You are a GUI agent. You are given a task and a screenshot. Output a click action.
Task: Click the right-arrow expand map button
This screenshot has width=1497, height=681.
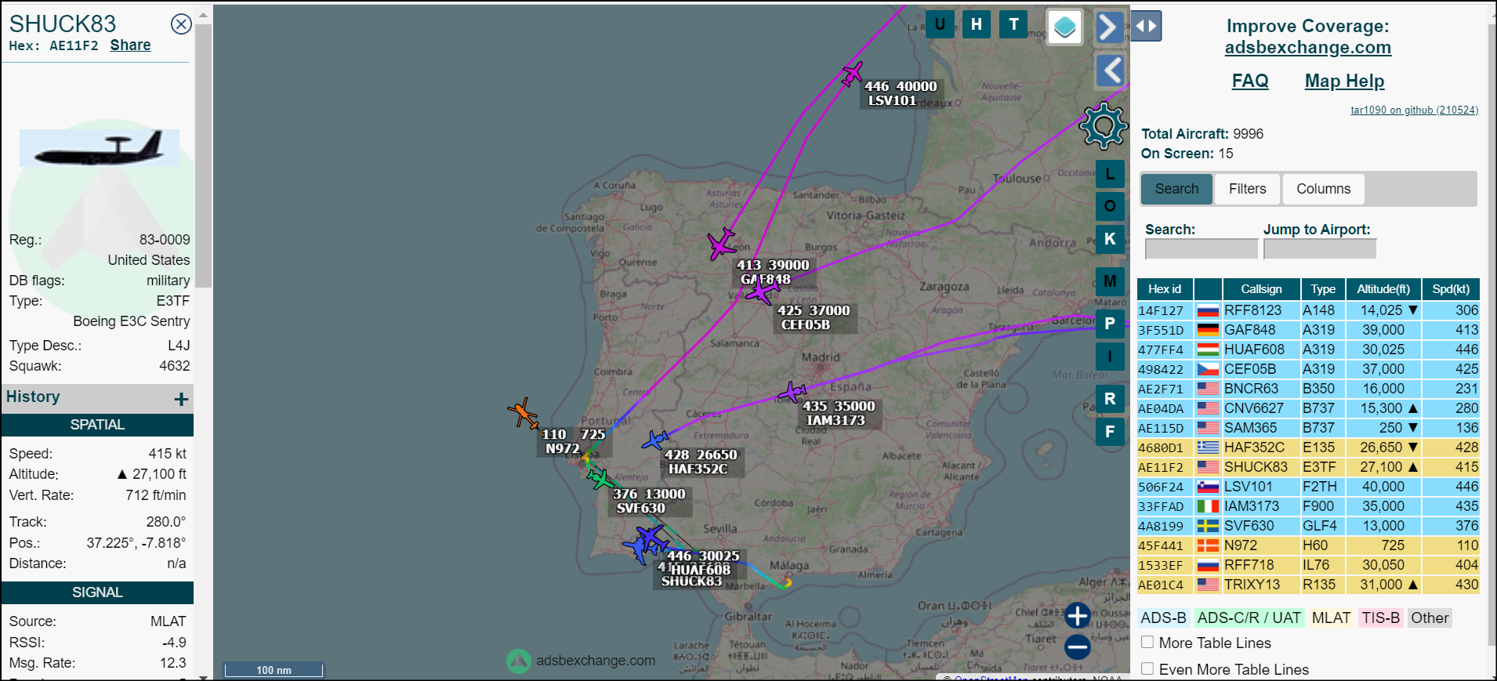(x=1110, y=28)
